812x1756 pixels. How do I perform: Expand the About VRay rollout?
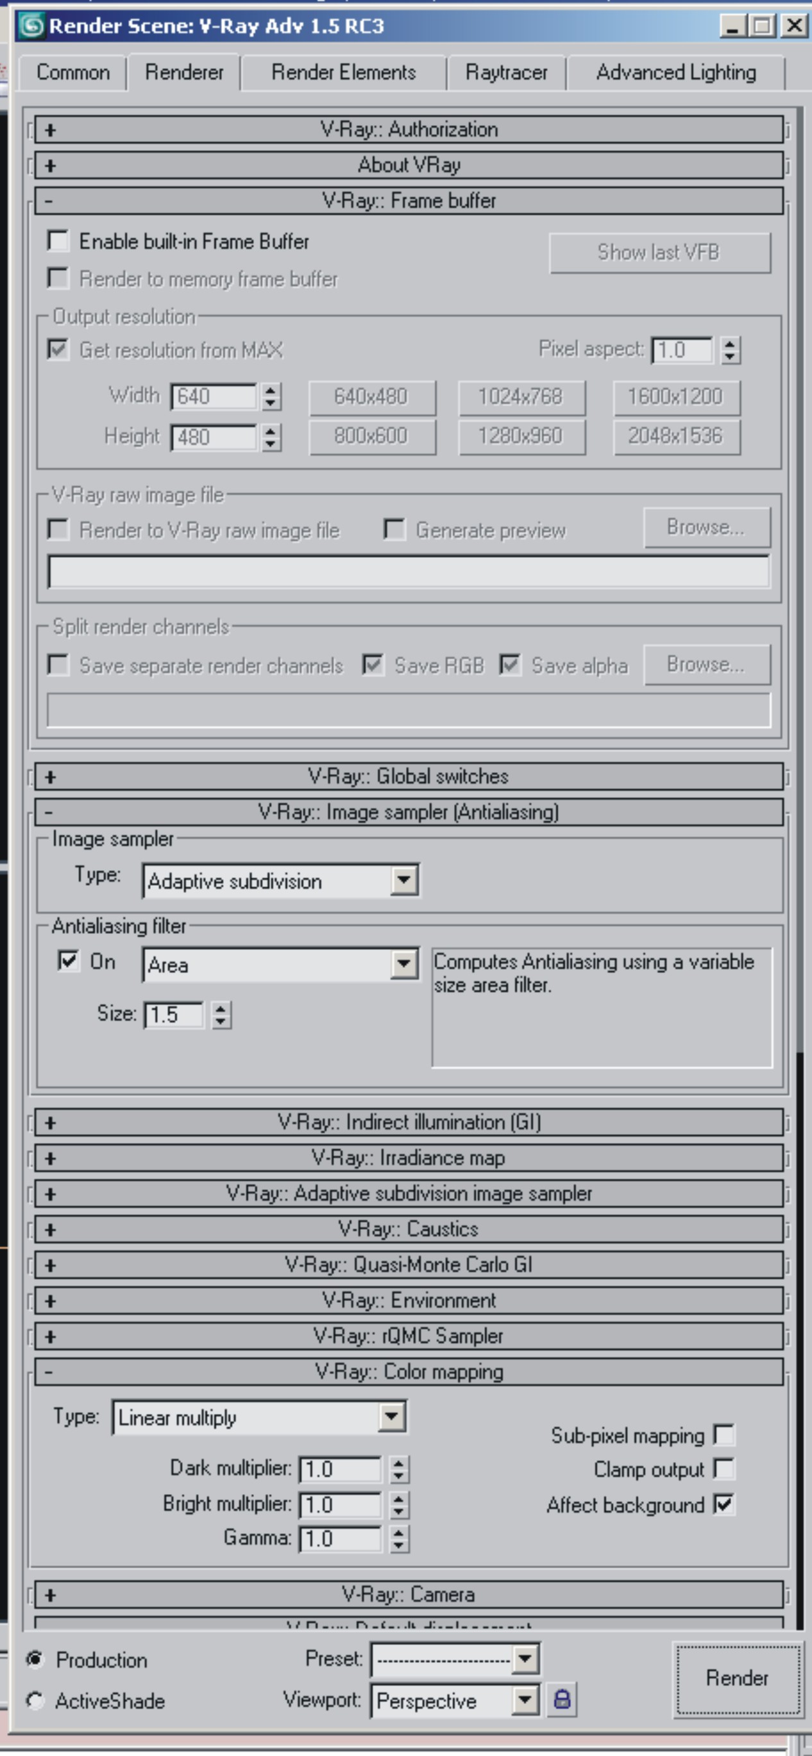tap(409, 165)
